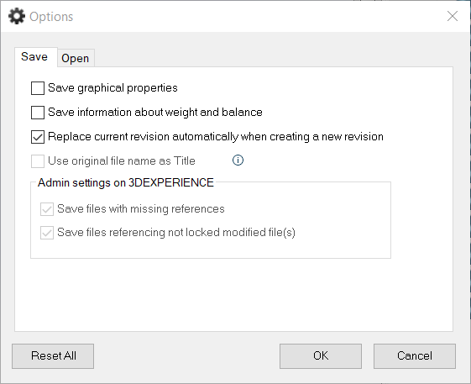The height and width of the screenshot is (384, 471).
Task: Toggle Save files referencing not locked modified files
Action: click(47, 233)
